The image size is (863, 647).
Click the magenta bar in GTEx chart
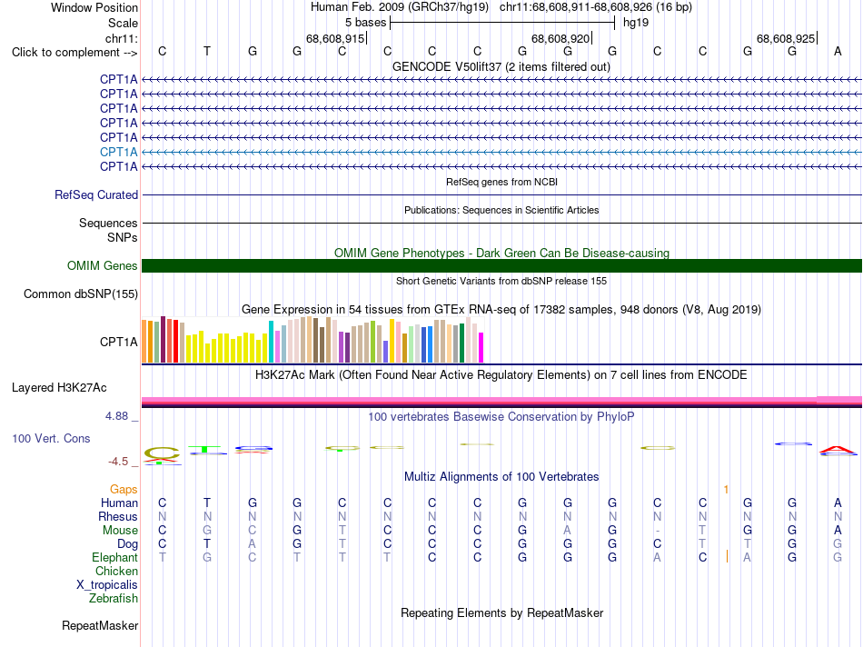coord(481,347)
